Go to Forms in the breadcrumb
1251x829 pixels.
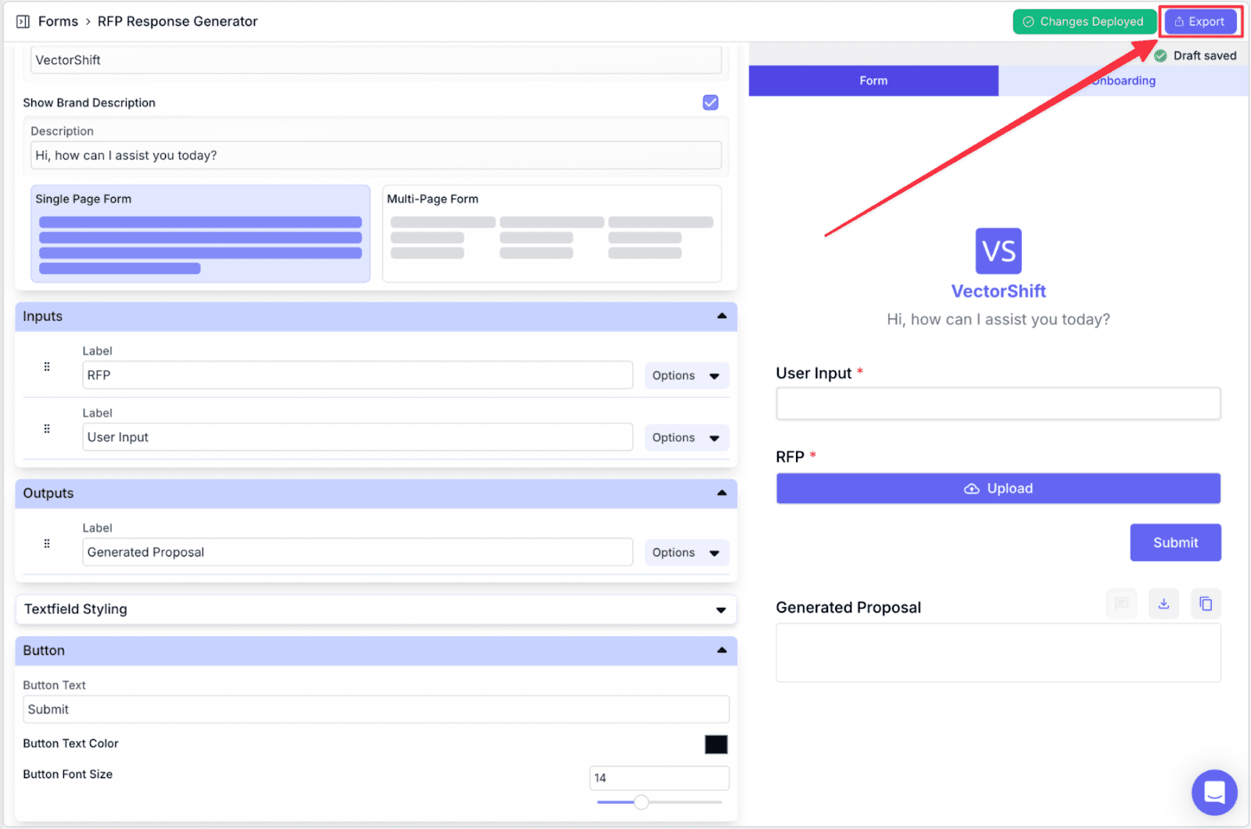click(58, 22)
